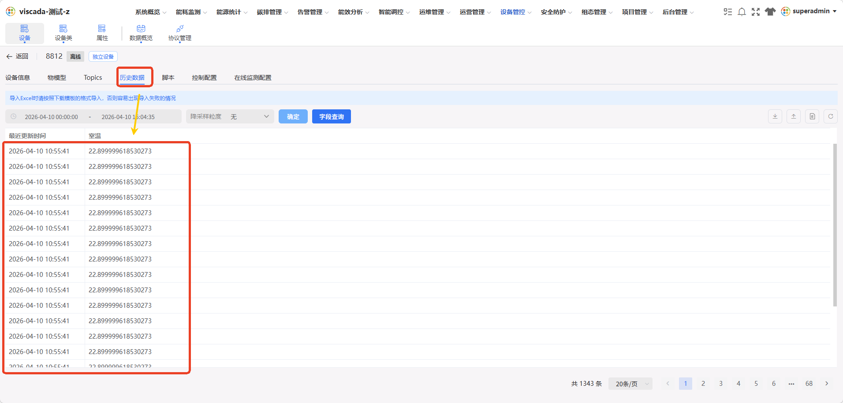Click the upload import icon button
Image resolution: width=843 pixels, height=403 pixels.
coord(794,116)
